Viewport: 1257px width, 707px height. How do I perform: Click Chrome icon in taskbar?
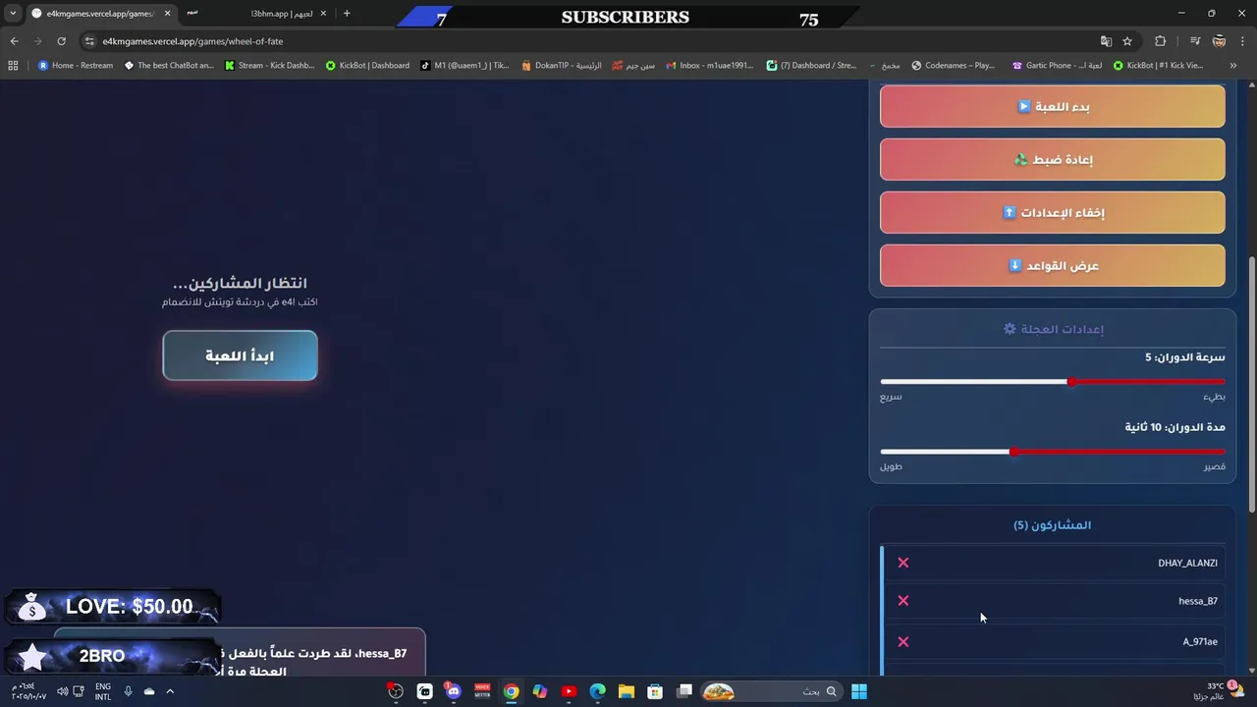(511, 691)
